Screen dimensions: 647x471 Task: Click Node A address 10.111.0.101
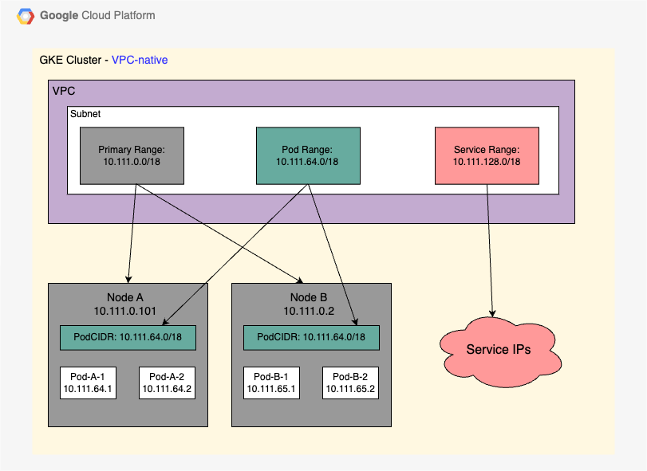(125, 311)
